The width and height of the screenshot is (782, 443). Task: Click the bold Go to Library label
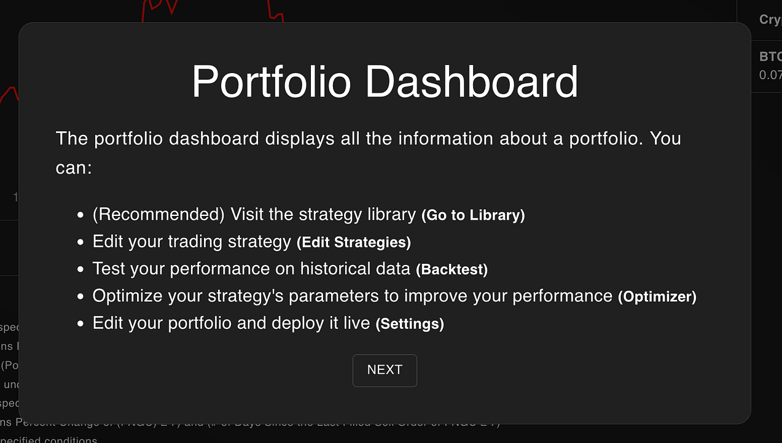coord(472,215)
